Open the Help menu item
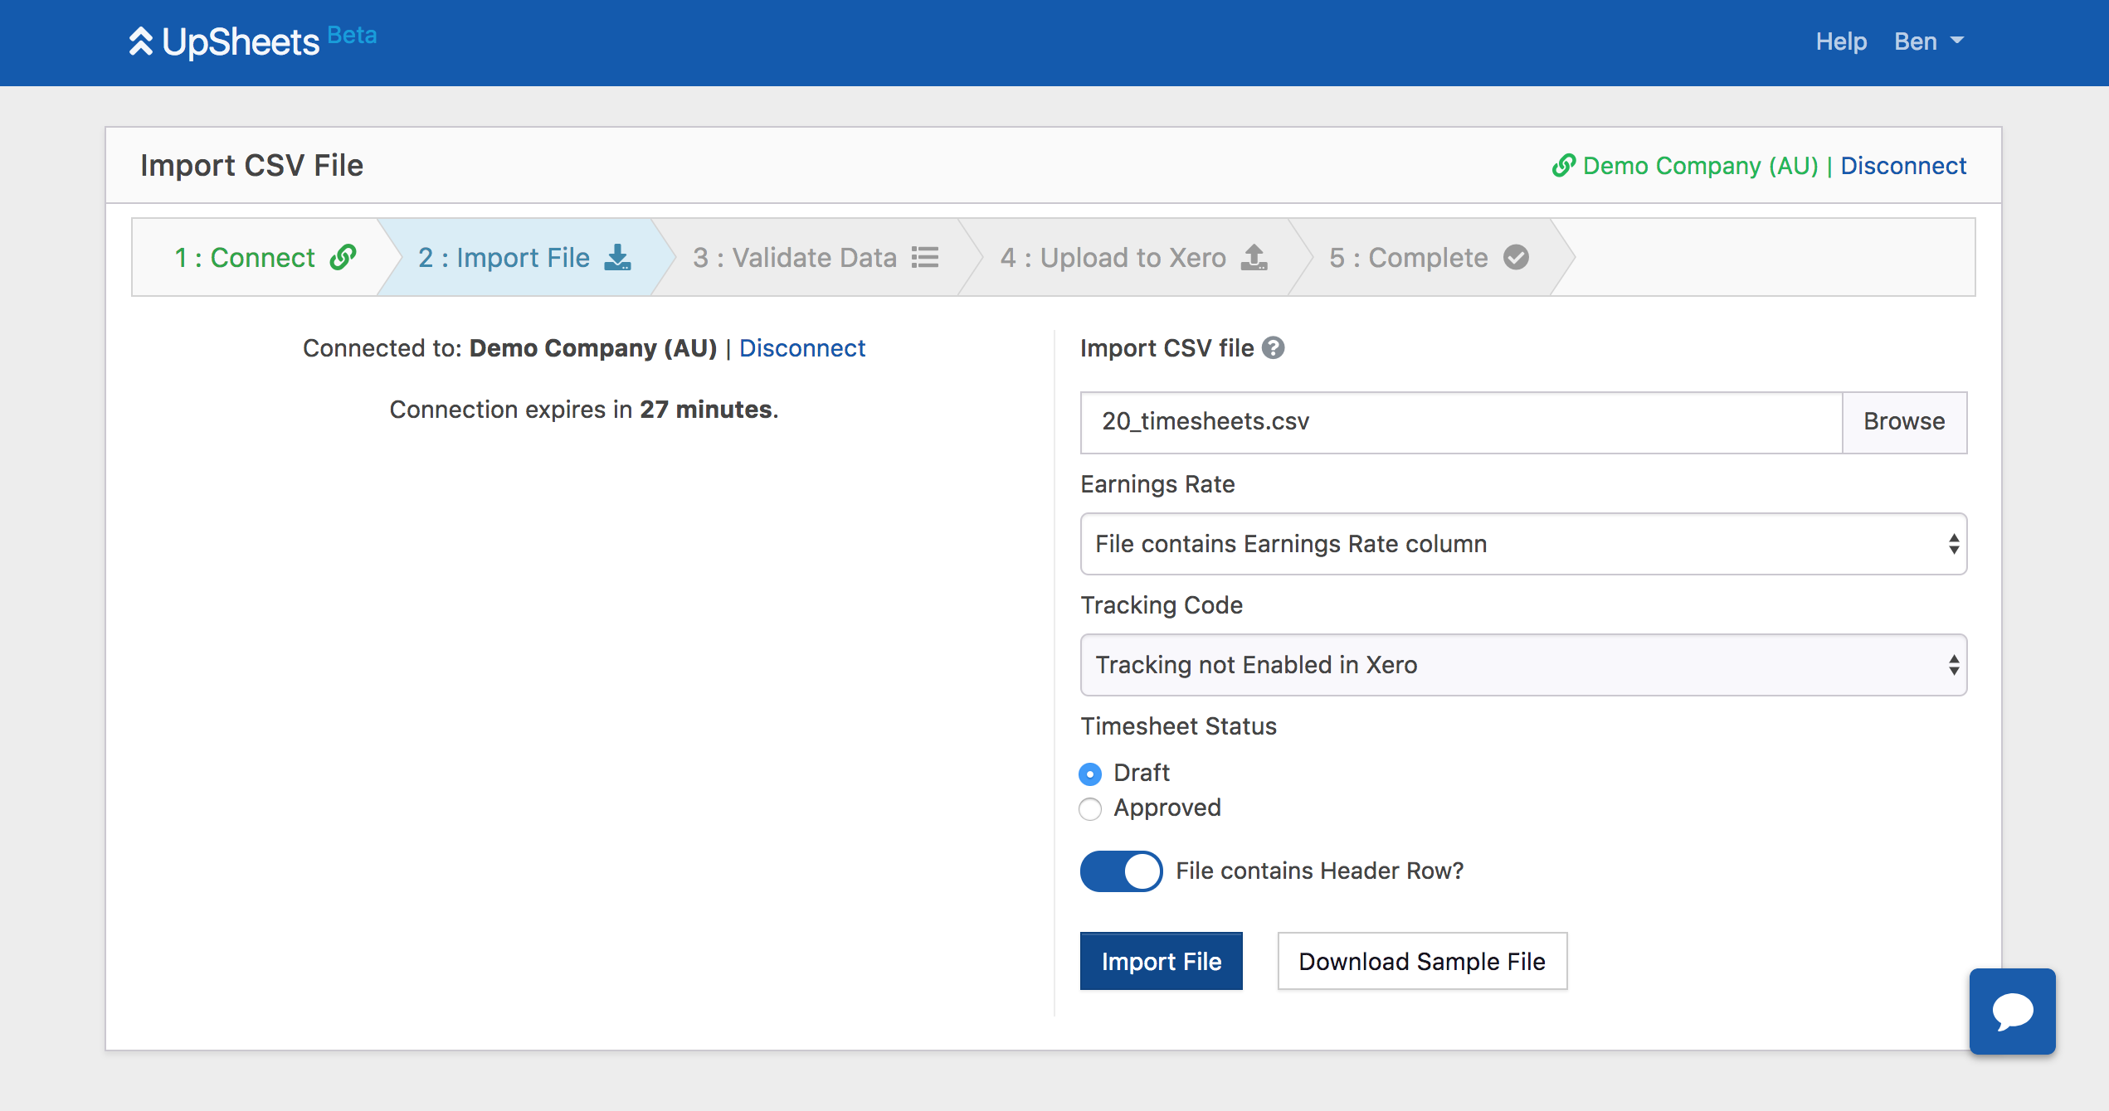This screenshot has width=2109, height=1111. (x=1841, y=41)
